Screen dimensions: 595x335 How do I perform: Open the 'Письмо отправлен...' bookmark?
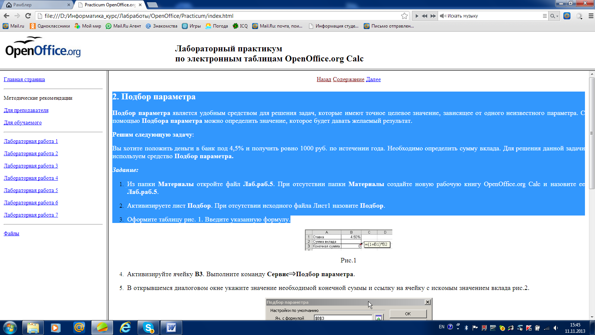point(389,26)
